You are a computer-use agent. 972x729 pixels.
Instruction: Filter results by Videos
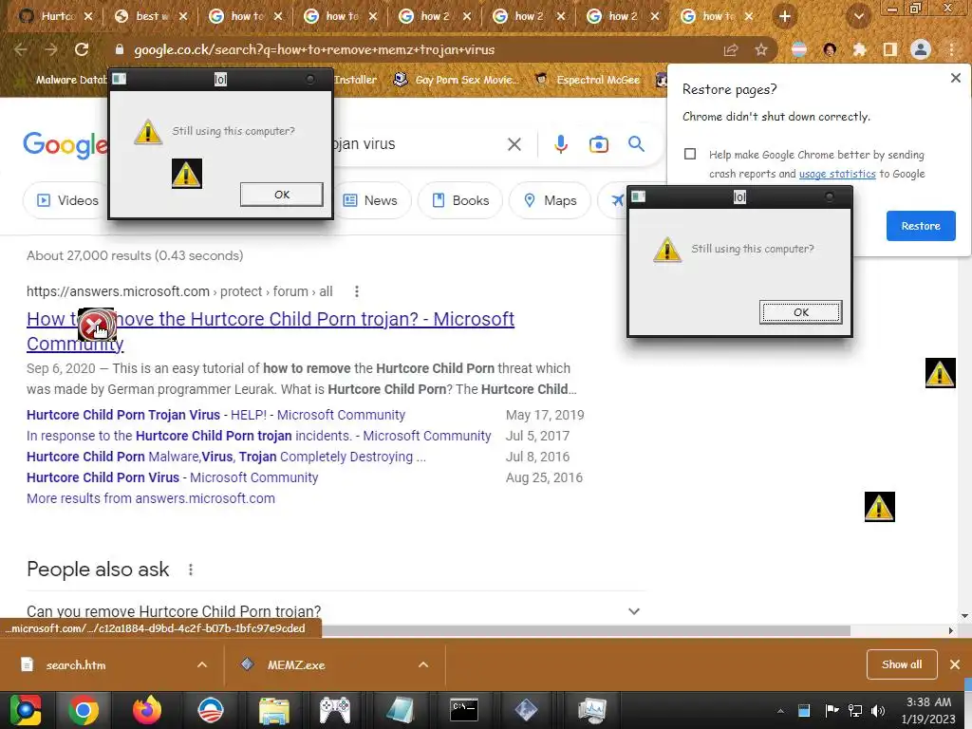tap(68, 200)
